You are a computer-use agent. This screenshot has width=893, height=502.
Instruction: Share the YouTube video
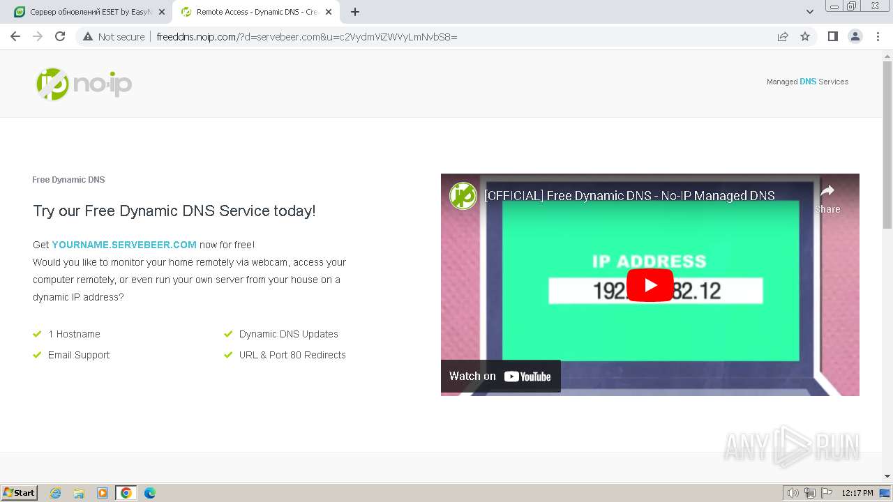click(827, 199)
